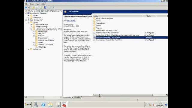Expand Policies under Computer Configuration
The width and height of the screenshot is (192, 108).
point(28,16)
